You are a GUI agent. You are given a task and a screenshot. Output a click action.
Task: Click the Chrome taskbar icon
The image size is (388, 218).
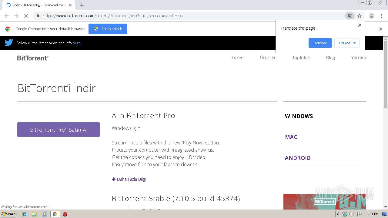pos(55,214)
